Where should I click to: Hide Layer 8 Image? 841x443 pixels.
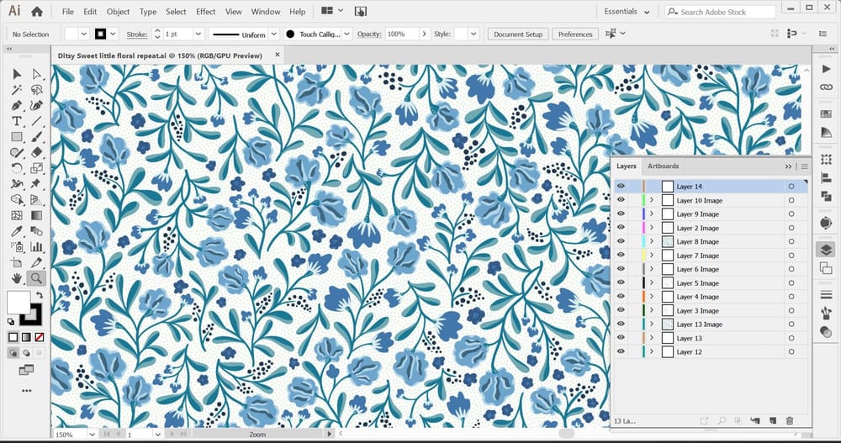[x=621, y=241]
